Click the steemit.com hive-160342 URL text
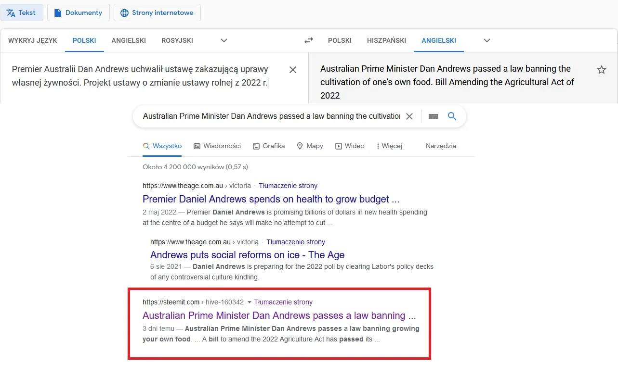The width and height of the screenshot is (618, 365). coord(193,302)
